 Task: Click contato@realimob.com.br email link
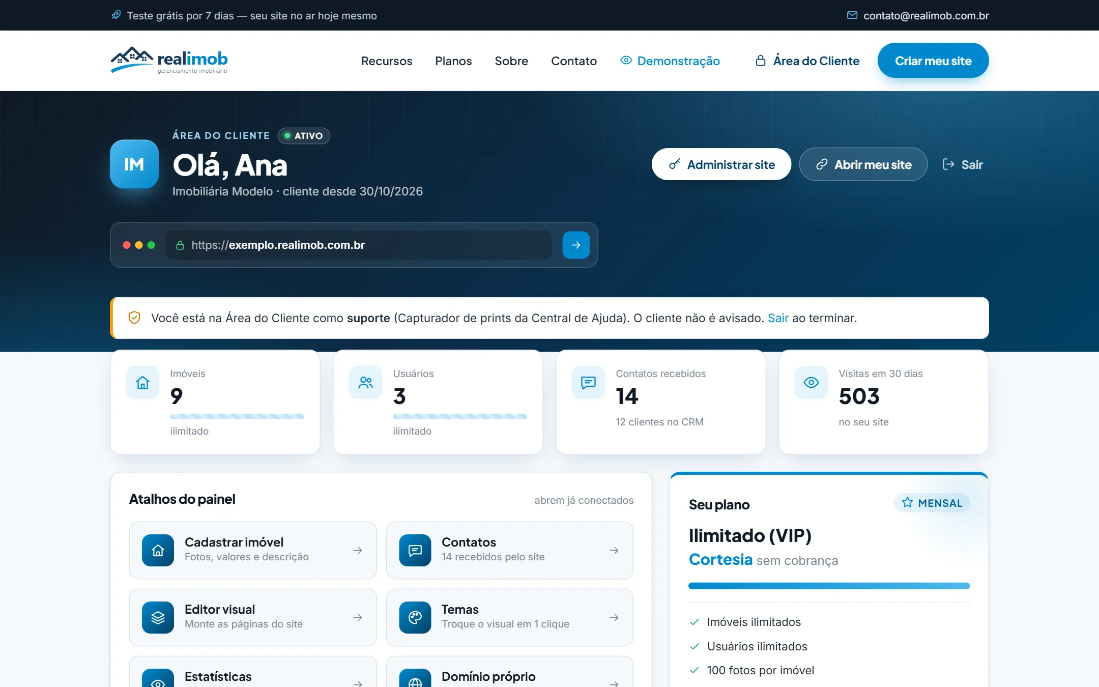click(926, 16)
